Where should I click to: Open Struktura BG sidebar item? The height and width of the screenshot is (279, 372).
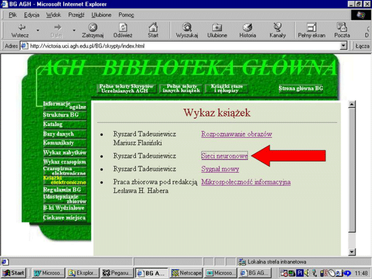point(64,115)
